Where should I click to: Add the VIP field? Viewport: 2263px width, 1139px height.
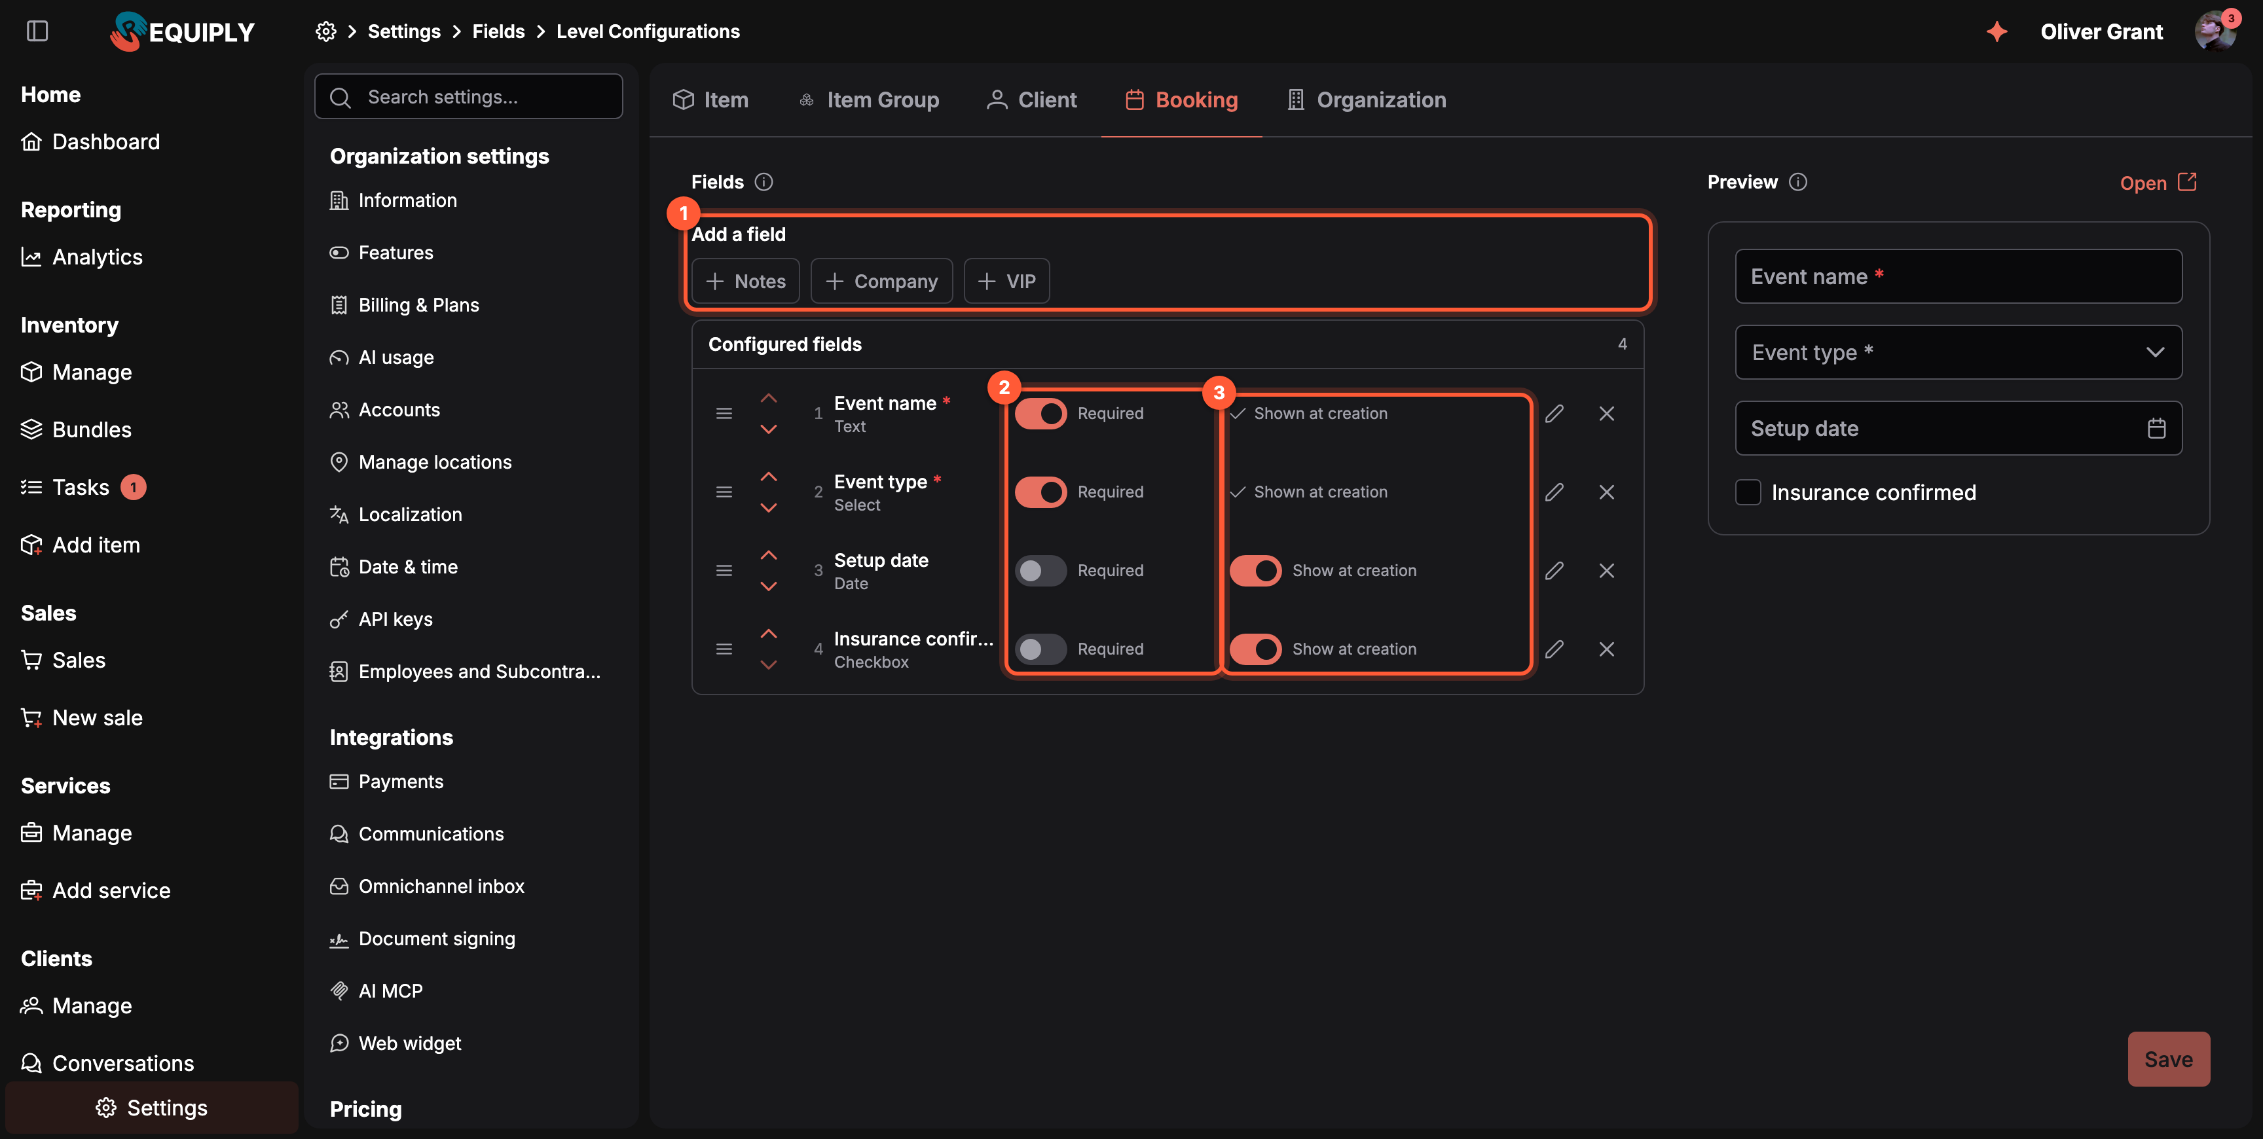[1006, 281]
